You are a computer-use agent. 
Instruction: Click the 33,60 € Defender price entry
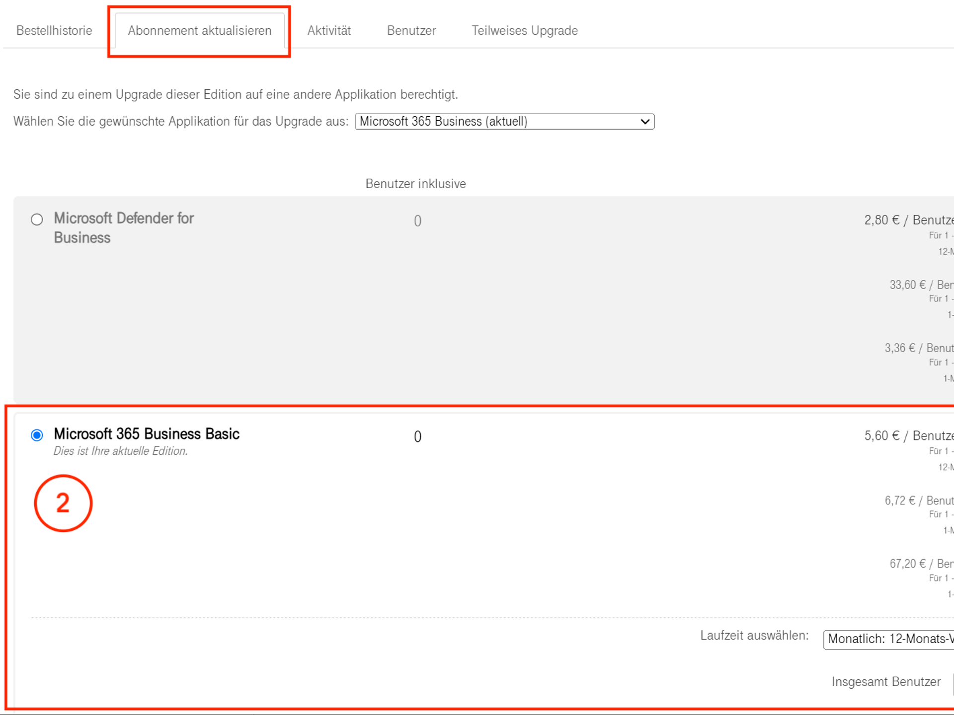coord(921,285)
